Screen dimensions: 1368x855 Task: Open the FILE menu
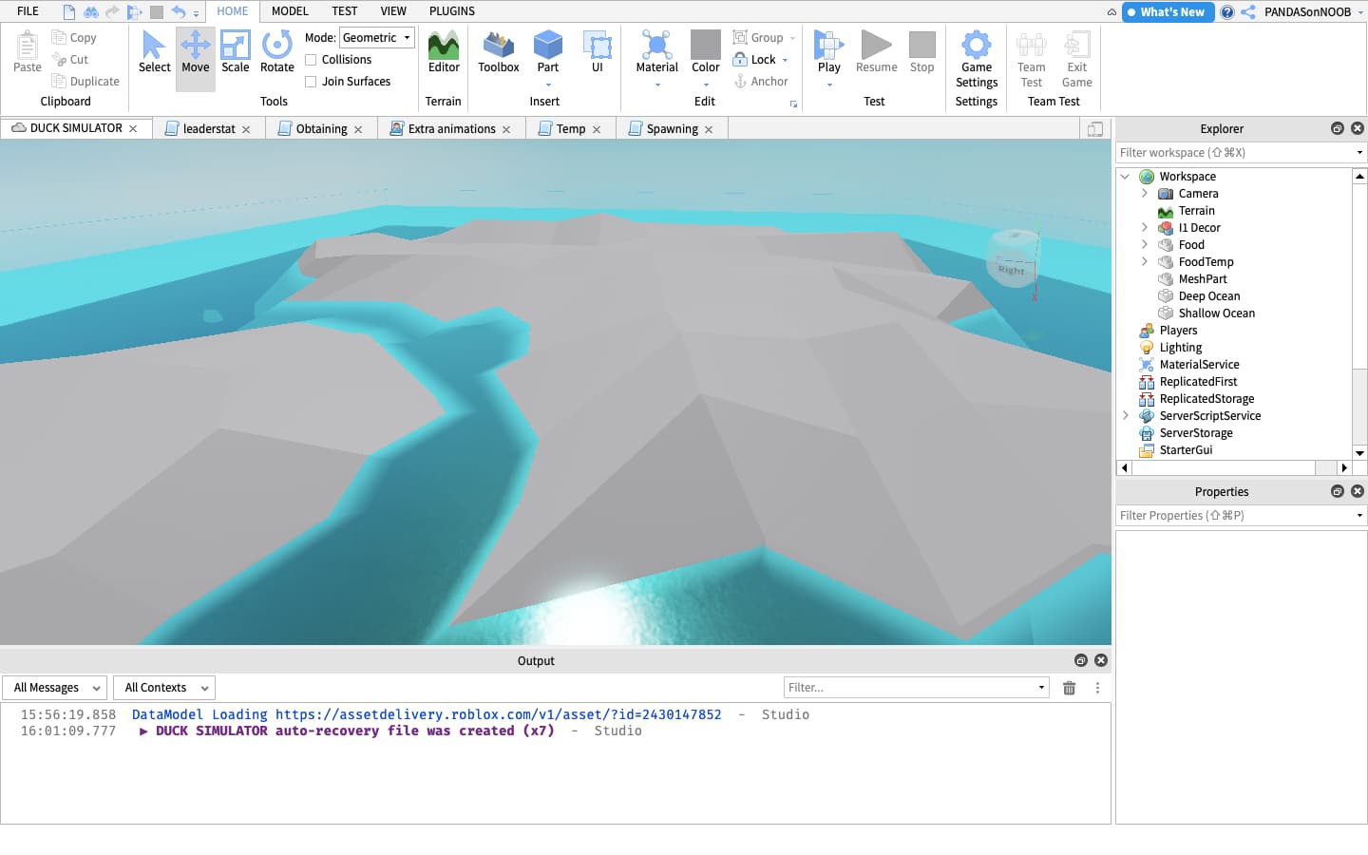[28, 11]
